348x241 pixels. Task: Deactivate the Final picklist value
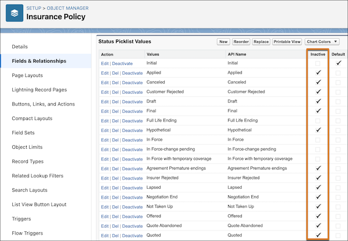click(x=132, y=111)
